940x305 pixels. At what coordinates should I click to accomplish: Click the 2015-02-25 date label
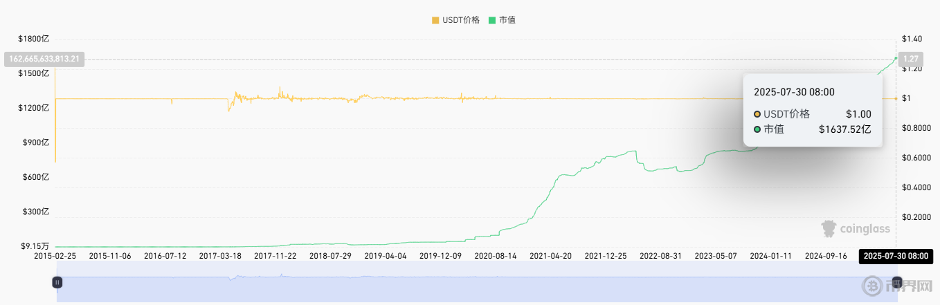point(55,256)
